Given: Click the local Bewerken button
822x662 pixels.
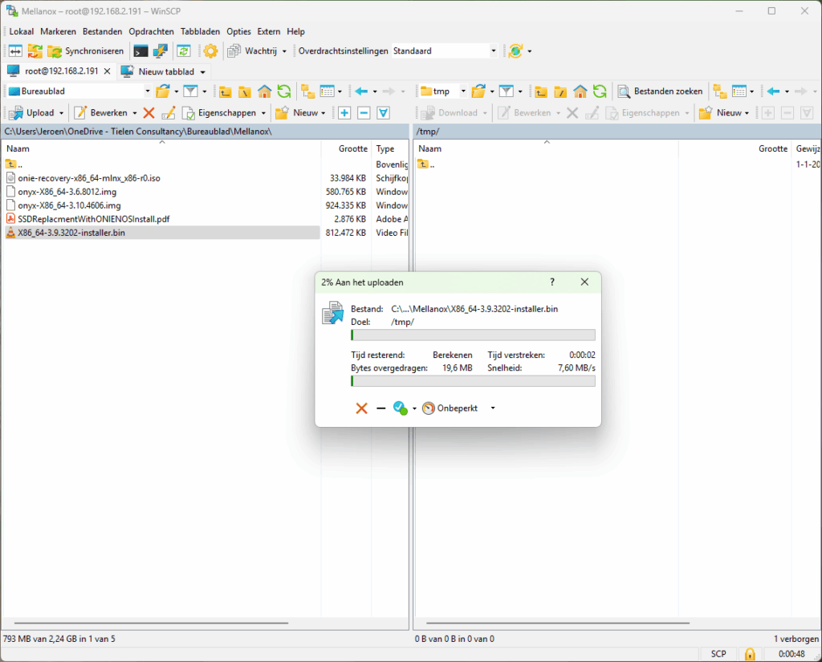Looking at the screenshot, I should [x=102, y=112].
